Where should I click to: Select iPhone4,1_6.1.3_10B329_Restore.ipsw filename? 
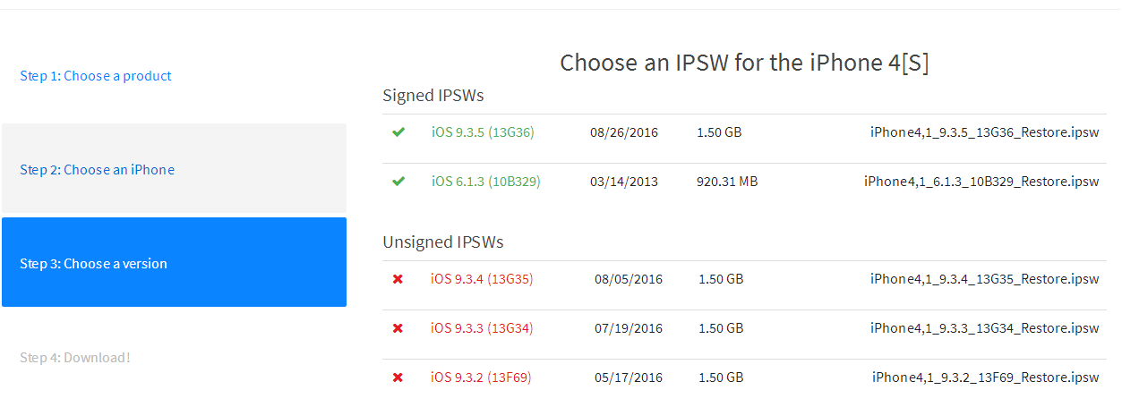click(x=981, y=182)
